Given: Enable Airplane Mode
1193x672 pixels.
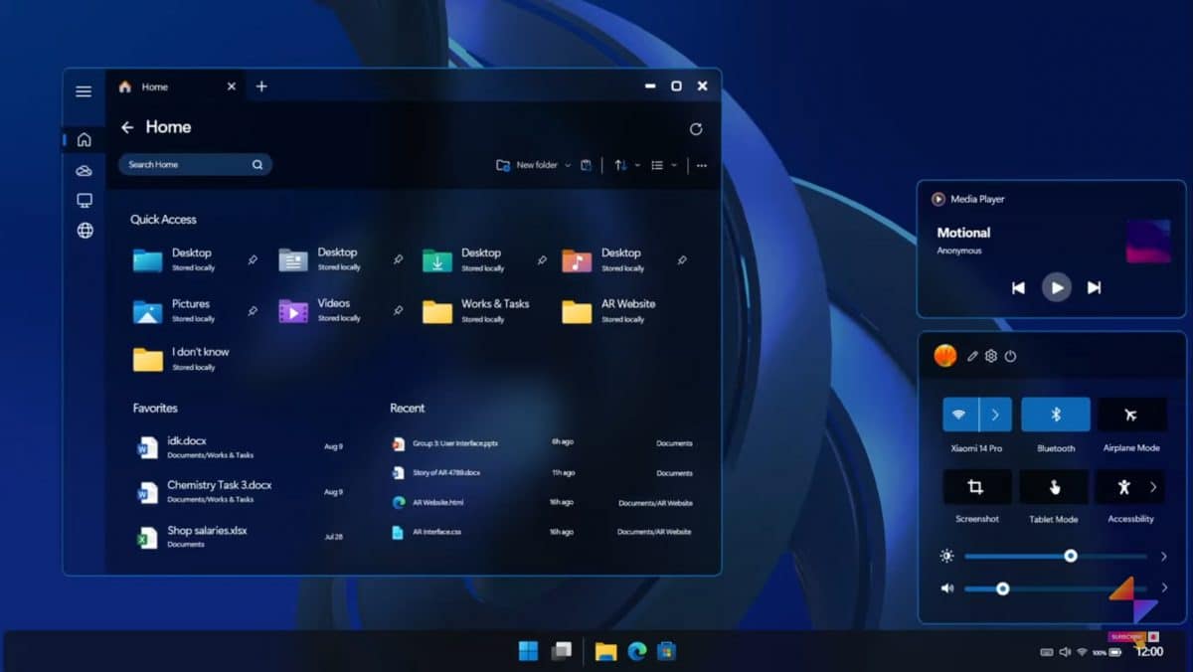Looking at the screenshot, I should coord(1131,415).
